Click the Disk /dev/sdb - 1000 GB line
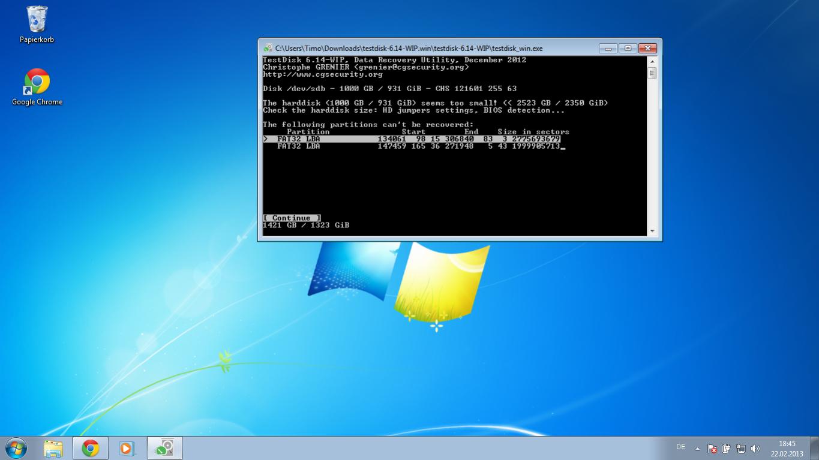The image size is (819, 460). coord(390,89)
